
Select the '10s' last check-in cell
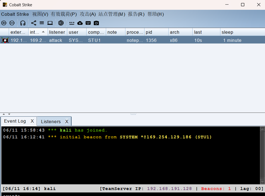coord(206,40)
